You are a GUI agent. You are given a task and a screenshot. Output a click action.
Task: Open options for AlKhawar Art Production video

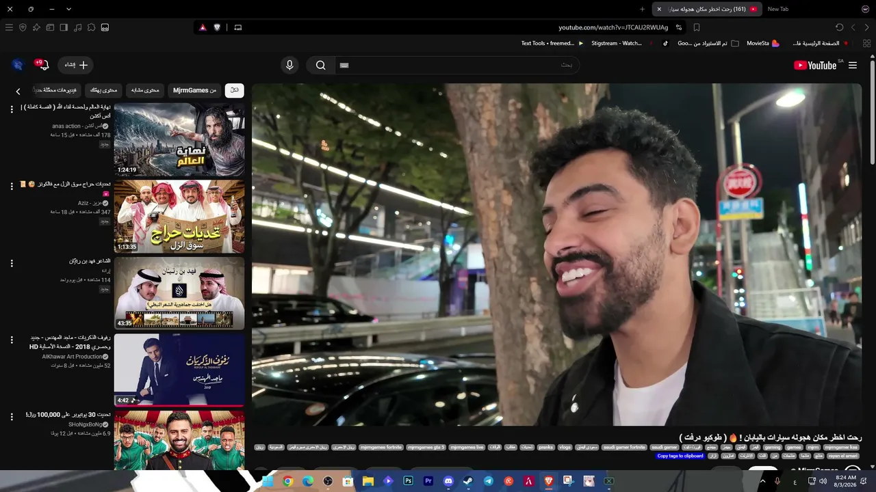(x=12, y=340)
